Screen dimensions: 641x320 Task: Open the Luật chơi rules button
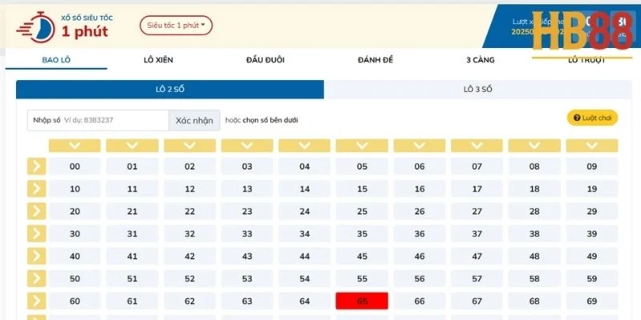pyautogui.click(x=592, y=118)
